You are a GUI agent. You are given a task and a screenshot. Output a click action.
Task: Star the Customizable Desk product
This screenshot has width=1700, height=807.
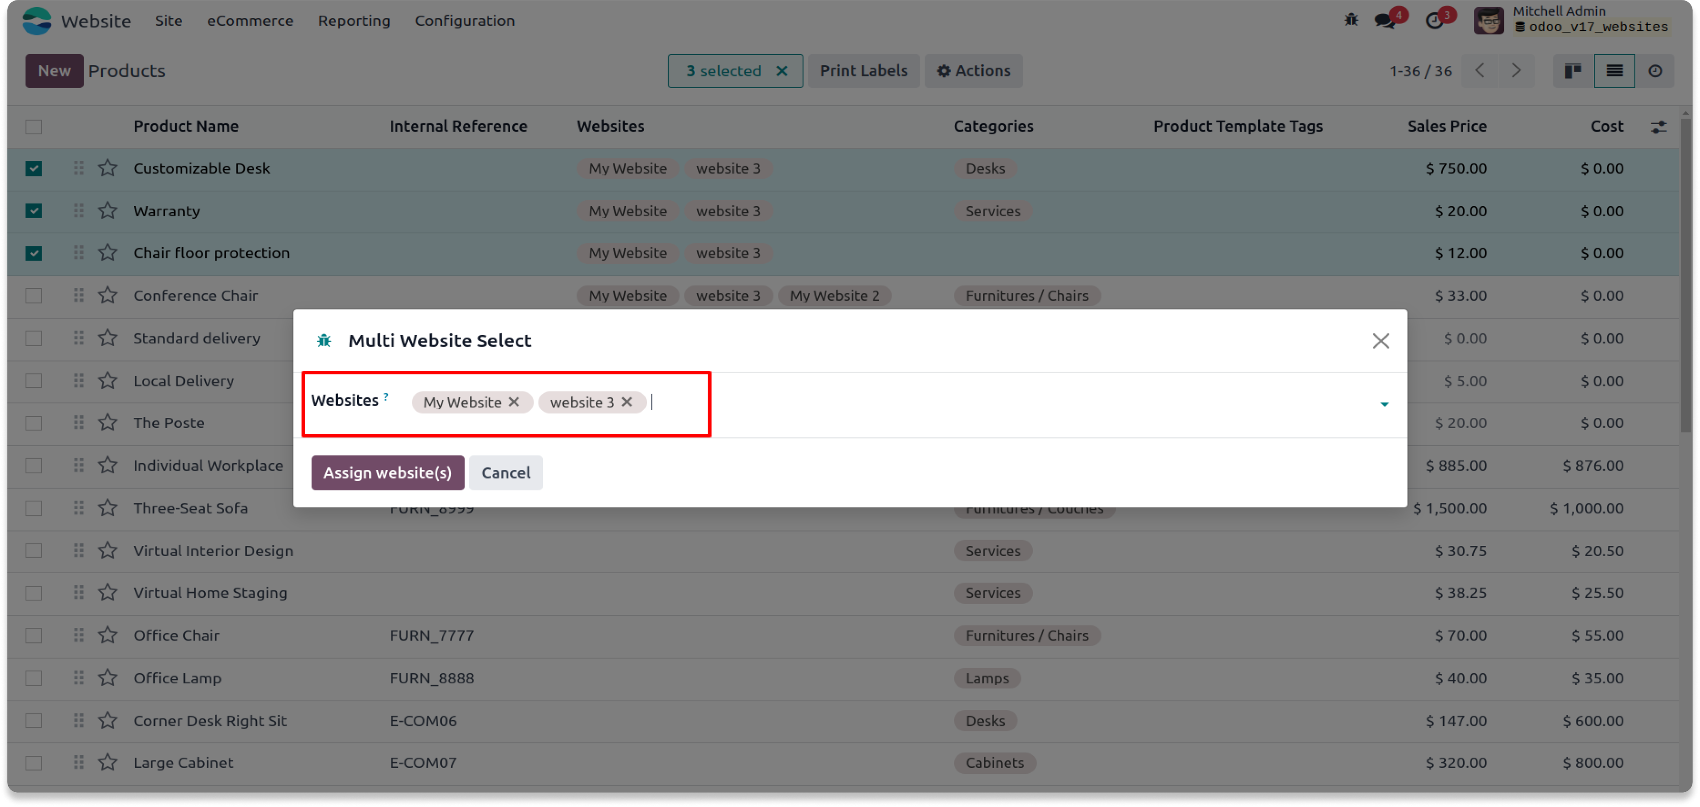click(107, 168)
